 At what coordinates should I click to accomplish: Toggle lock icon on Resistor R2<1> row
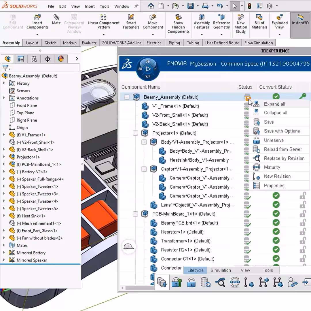[x=303, y=249]
